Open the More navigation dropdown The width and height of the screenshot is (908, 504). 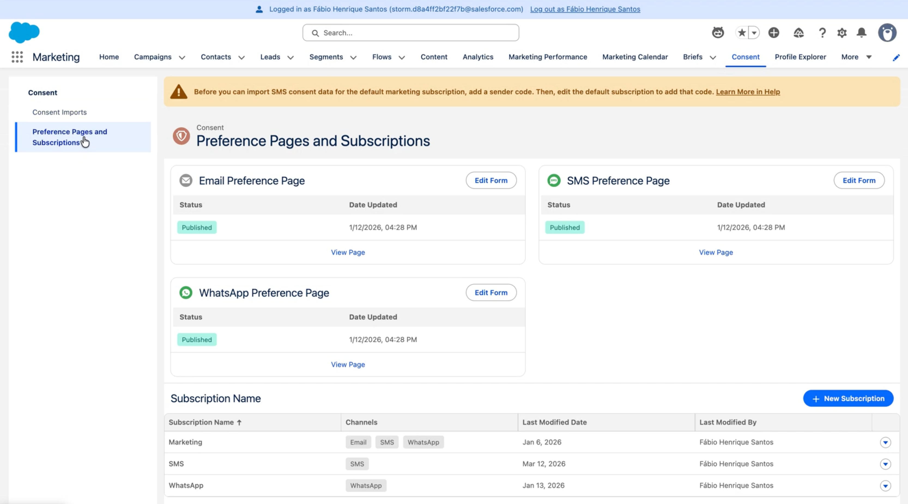(856, 57)
